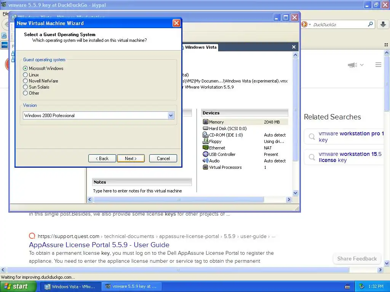390x292 pixels.
Task: Click the magnifier search icon in browser
Action: [x=370, y=24]
